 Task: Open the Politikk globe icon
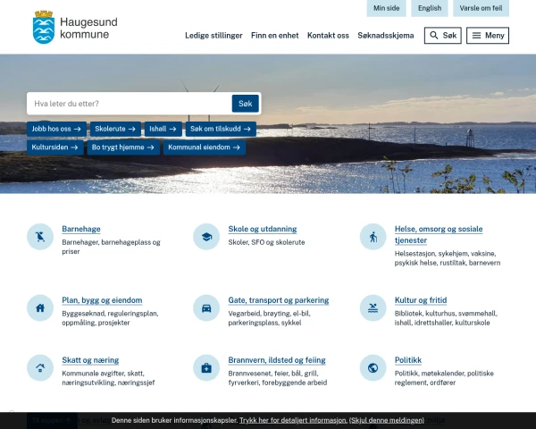pos(373,367)
